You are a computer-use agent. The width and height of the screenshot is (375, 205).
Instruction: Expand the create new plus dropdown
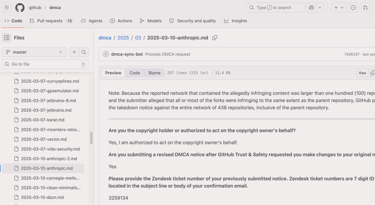point(338,7)
